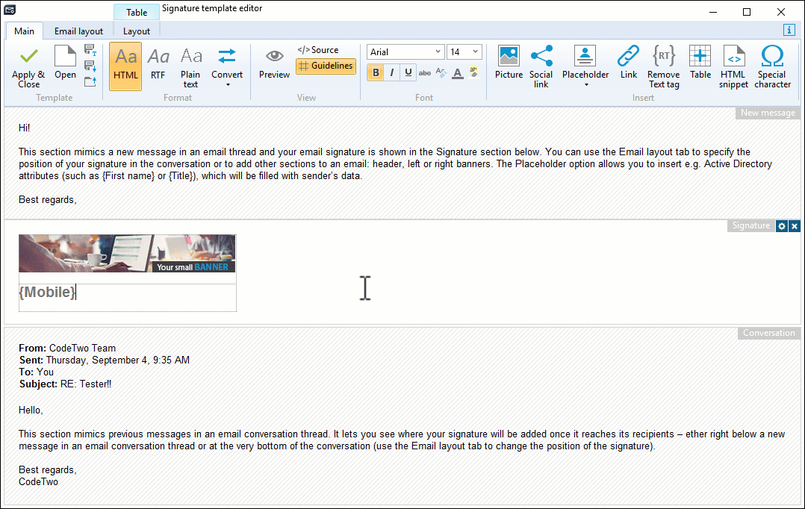
Task: Toggle Italic formatting
Action: click(x=392, y=73)
